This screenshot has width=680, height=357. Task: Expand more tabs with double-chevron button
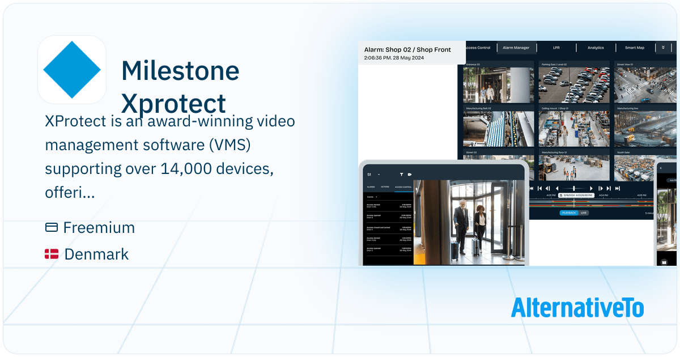point(664,48)
